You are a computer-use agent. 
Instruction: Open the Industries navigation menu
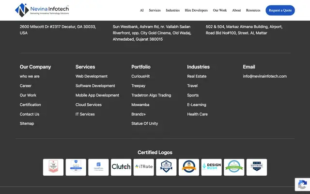(173, 10)
